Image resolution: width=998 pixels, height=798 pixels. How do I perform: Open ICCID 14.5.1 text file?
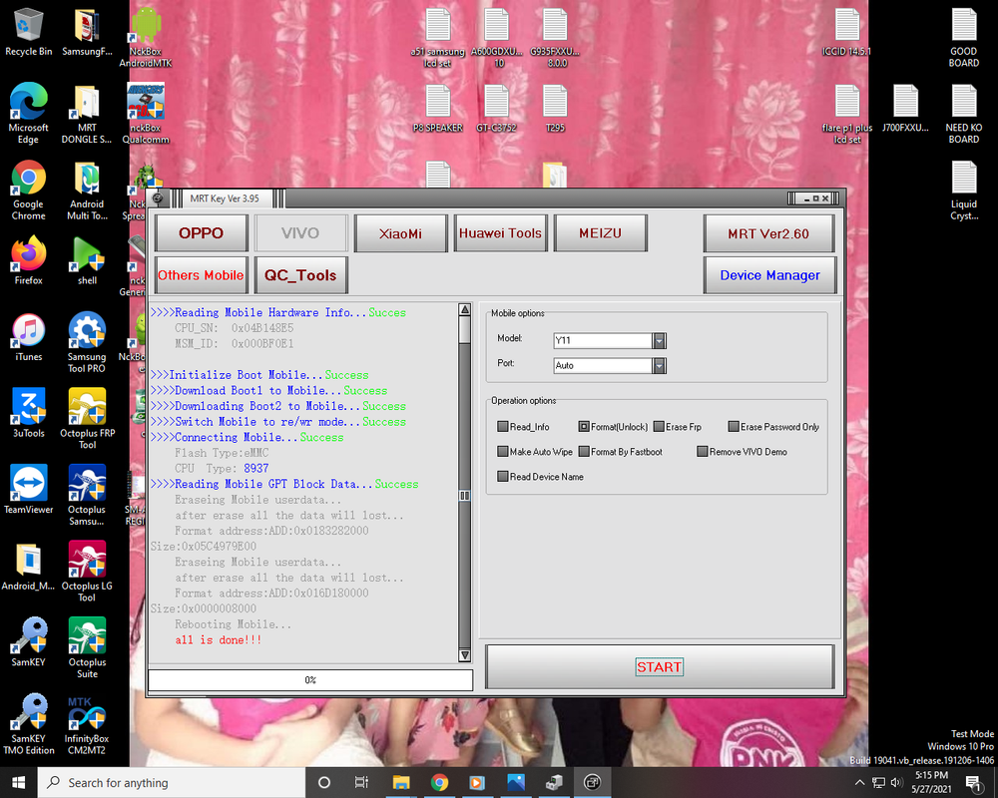pos(847,32)
